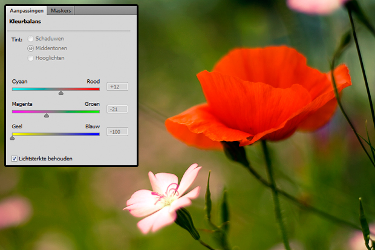The height and width of the screenshot is (250, 375).
Task: Click the cyan end of the Cyaan-Rood track
Action: [15, 89]
